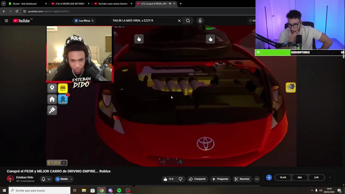Open the tab search dropdown arrow

point(4,4)
